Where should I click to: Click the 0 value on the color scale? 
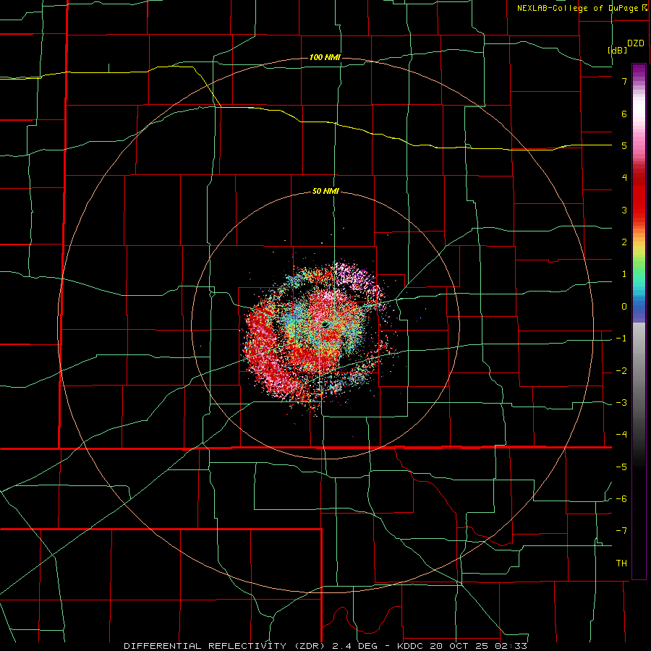[x=624, y=307]
